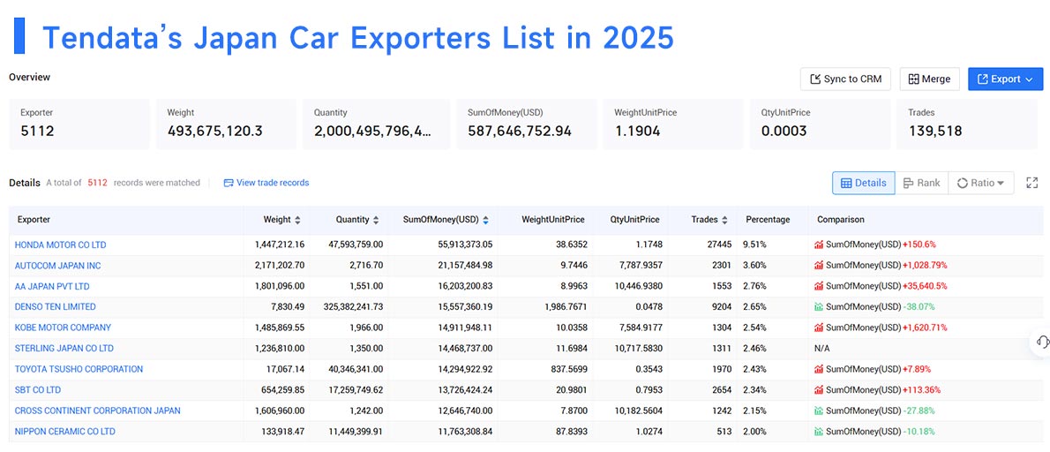Open TOYOTA TSUSHO CORPORATION exporter
This screenshot has width=1050, height=452.
[x=79, y=369]
